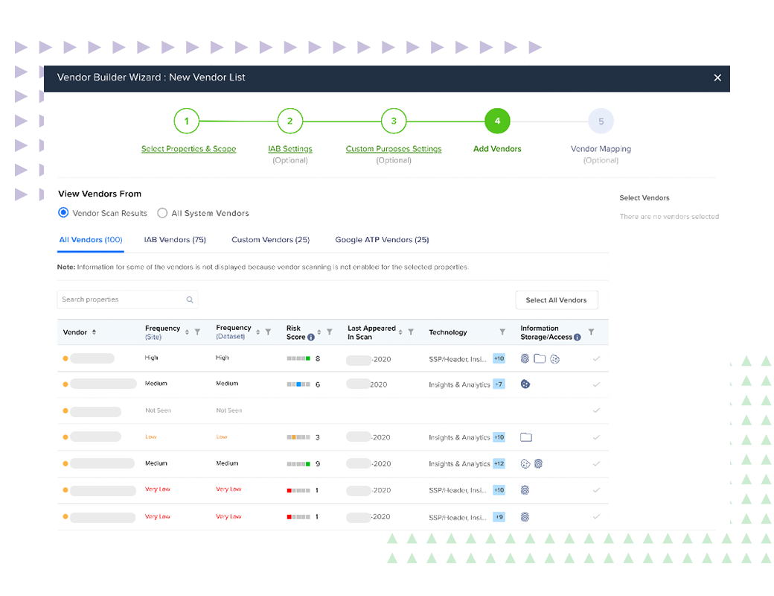Switch to the Custom Vendors (25) tab

click(x=270, y=240)
